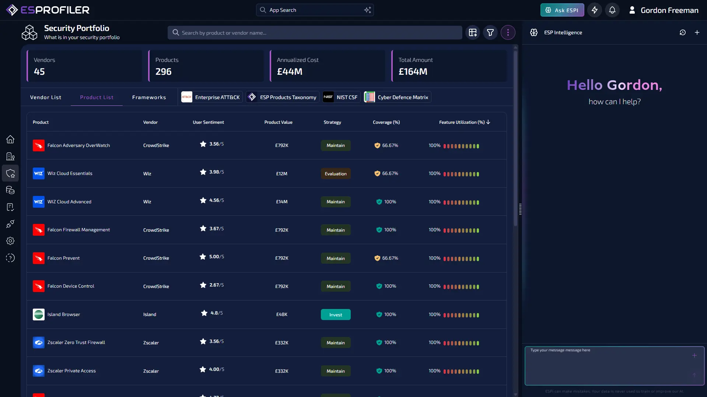Open the document checklist sidebar icon
Screen dimensions: 707x397
10,207
